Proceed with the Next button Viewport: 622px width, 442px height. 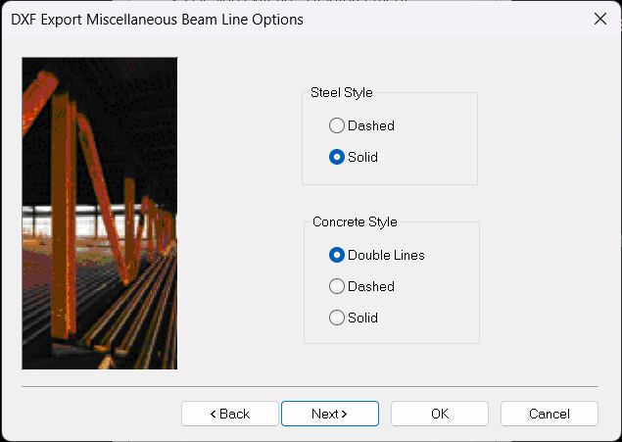coord(330,414)
